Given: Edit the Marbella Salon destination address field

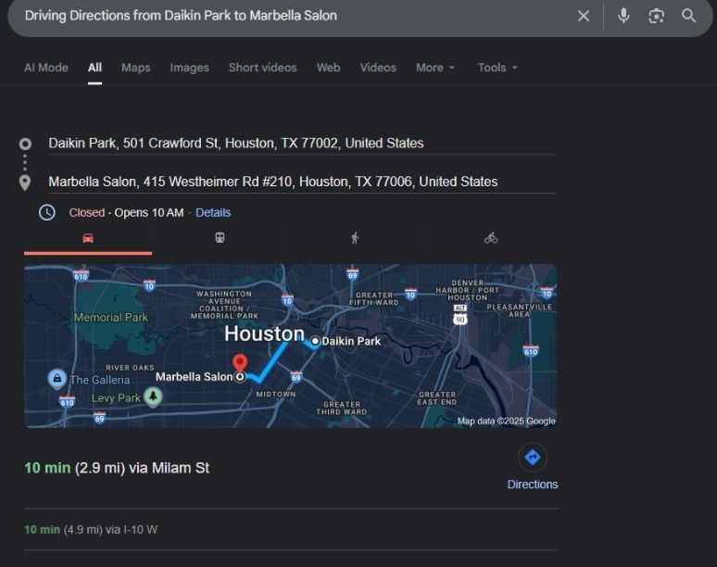Looking at the screenshot, I should tap(302, 182).
